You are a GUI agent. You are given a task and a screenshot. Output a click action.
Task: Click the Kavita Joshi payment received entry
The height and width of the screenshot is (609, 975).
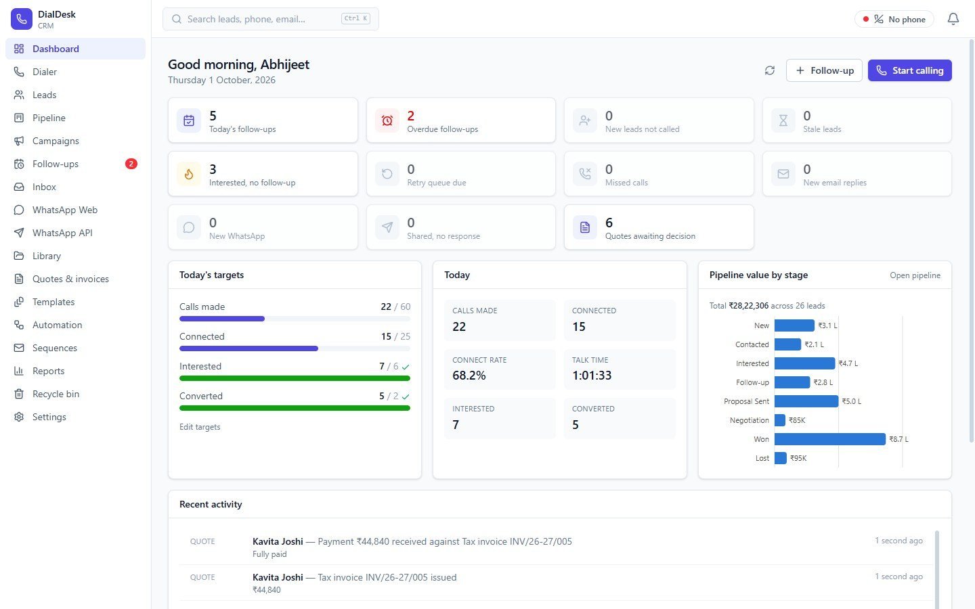coord(557,547)
